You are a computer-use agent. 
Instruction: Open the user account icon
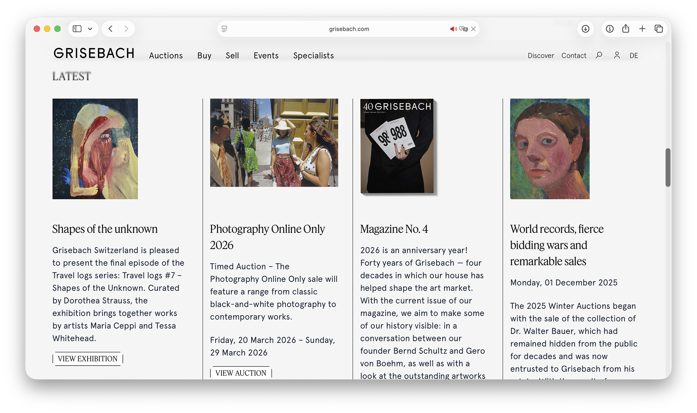[617, 55]
